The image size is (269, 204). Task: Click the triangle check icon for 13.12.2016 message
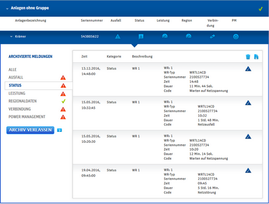click(248, 69)
